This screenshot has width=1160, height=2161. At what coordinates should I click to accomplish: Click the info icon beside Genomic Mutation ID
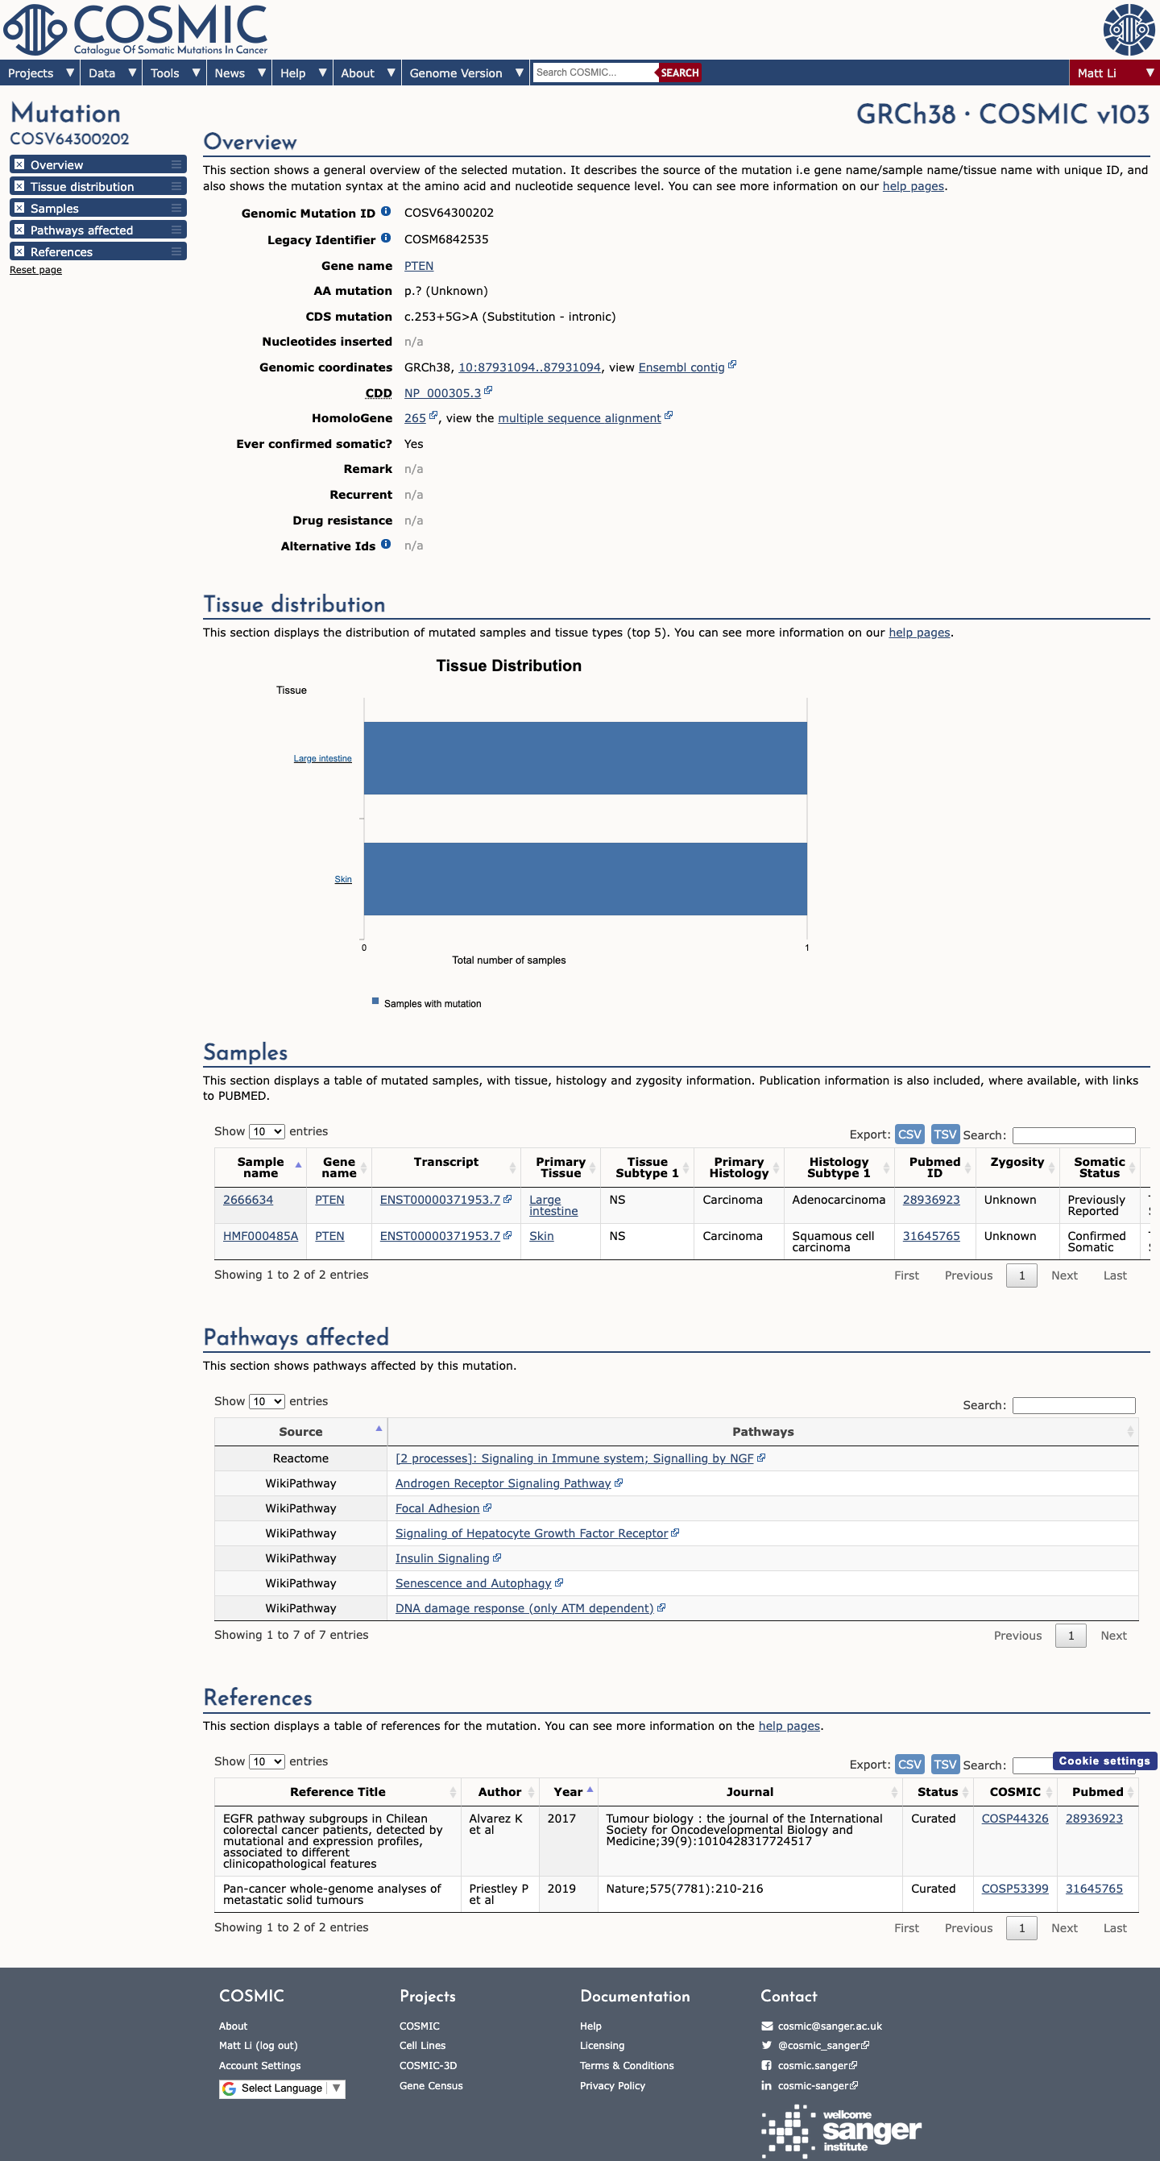(386, 211)
